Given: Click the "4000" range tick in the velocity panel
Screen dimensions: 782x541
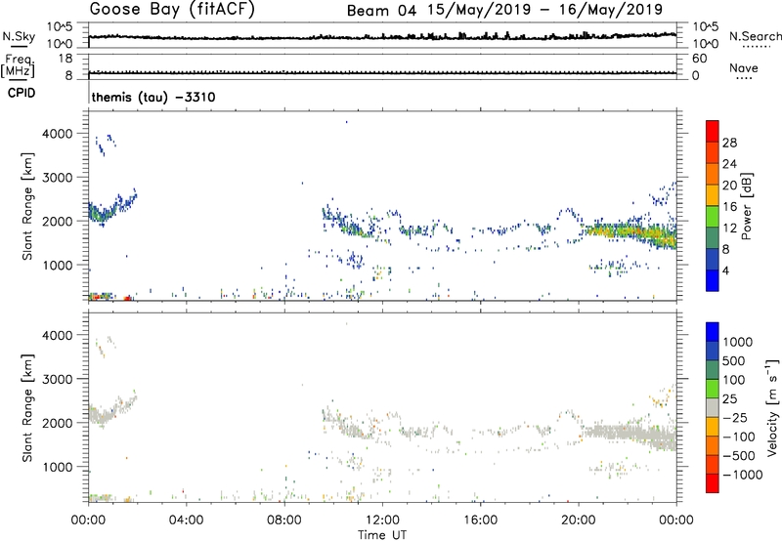Looking at the screenshot, I should 57,335.
